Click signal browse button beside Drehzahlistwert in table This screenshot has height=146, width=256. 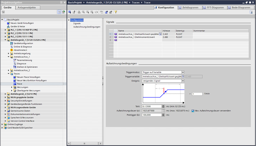(x=160, y=34)
